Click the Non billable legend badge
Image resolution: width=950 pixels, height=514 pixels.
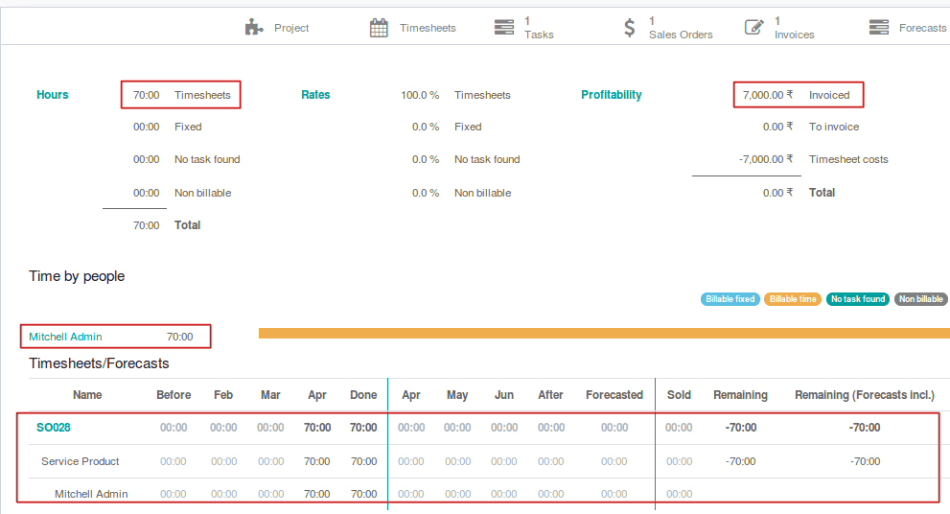click(921, 299)
